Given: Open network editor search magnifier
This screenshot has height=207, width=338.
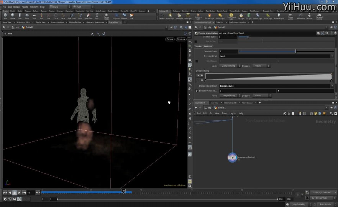Looking at the screenshot, I should pyautogui.click(x=331, y=113).
